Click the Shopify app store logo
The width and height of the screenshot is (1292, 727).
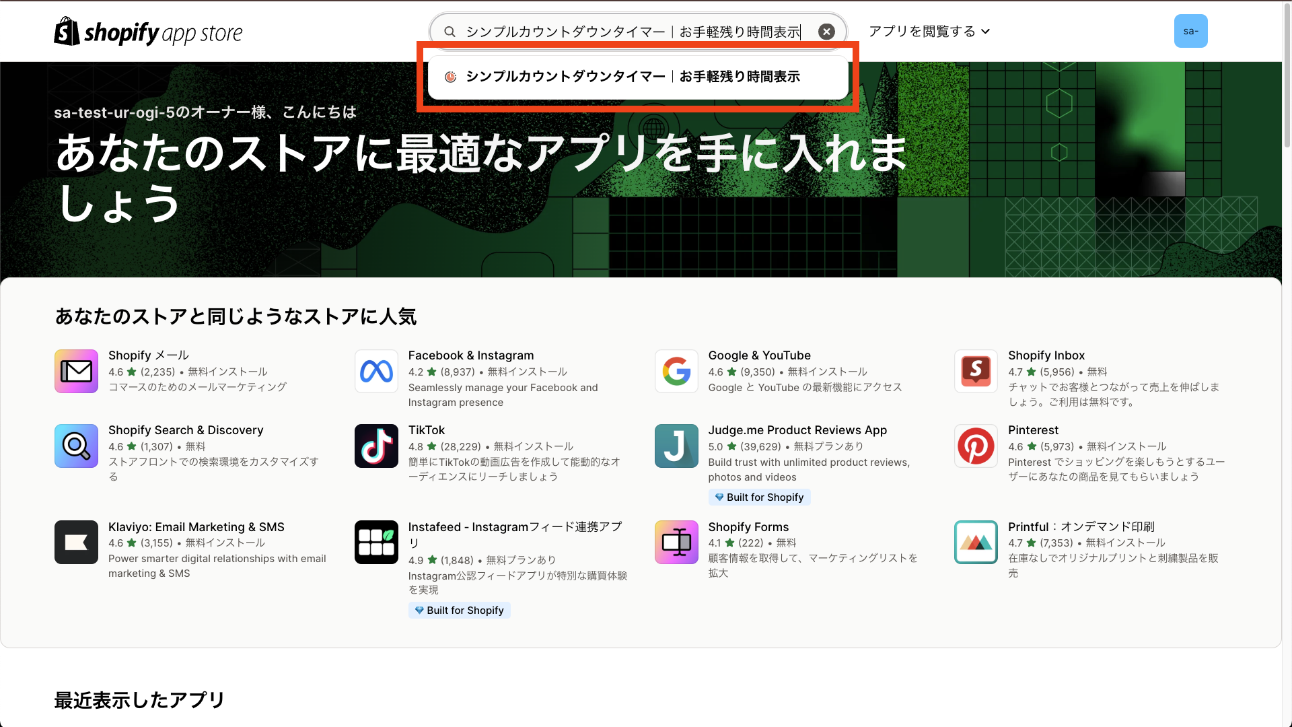coord(148,31)
